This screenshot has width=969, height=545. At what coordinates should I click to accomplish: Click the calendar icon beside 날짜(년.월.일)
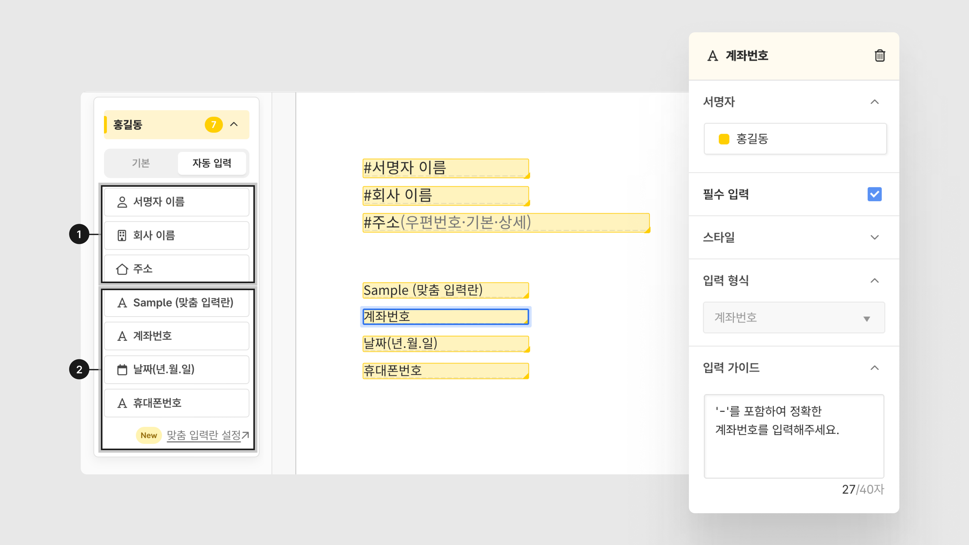(x=122, y=369)
